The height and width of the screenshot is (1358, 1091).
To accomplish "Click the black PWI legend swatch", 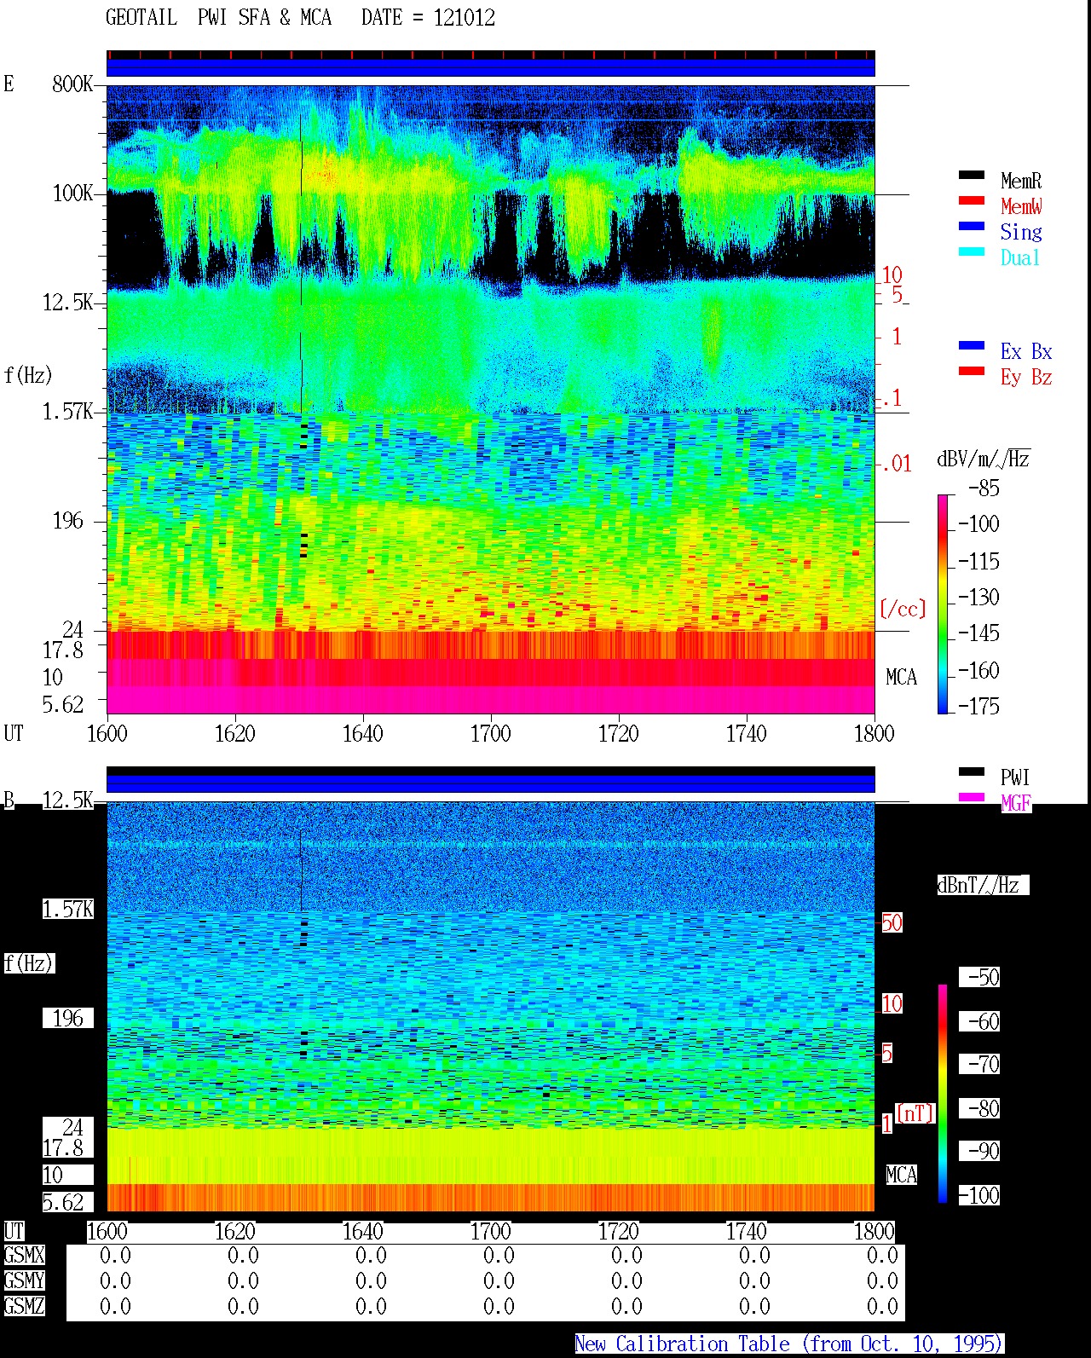I will 972,771.
